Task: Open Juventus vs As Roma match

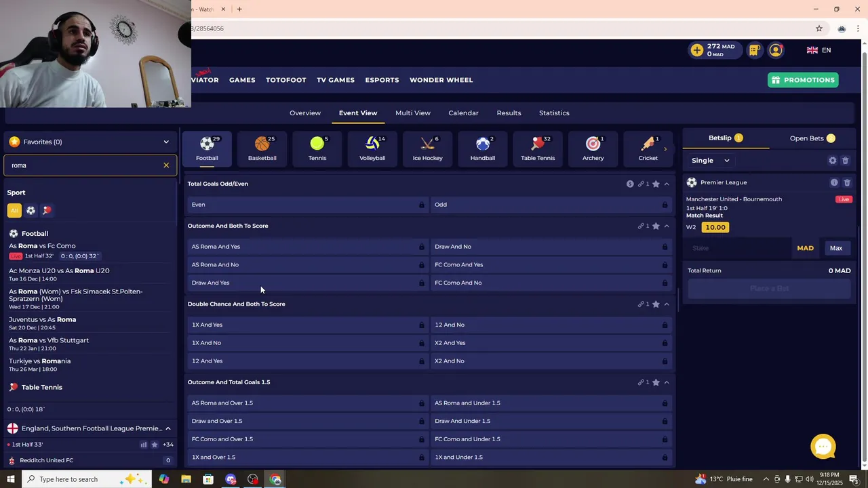Action: coord(90,323)
